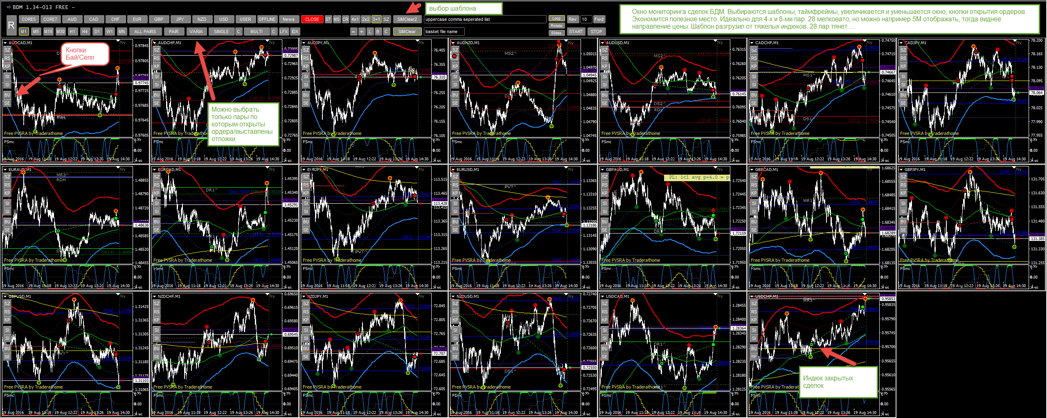Click RS button on NZDCHF chart
The width and height of the screenshot is (1047, 418).
click(157, 312)
